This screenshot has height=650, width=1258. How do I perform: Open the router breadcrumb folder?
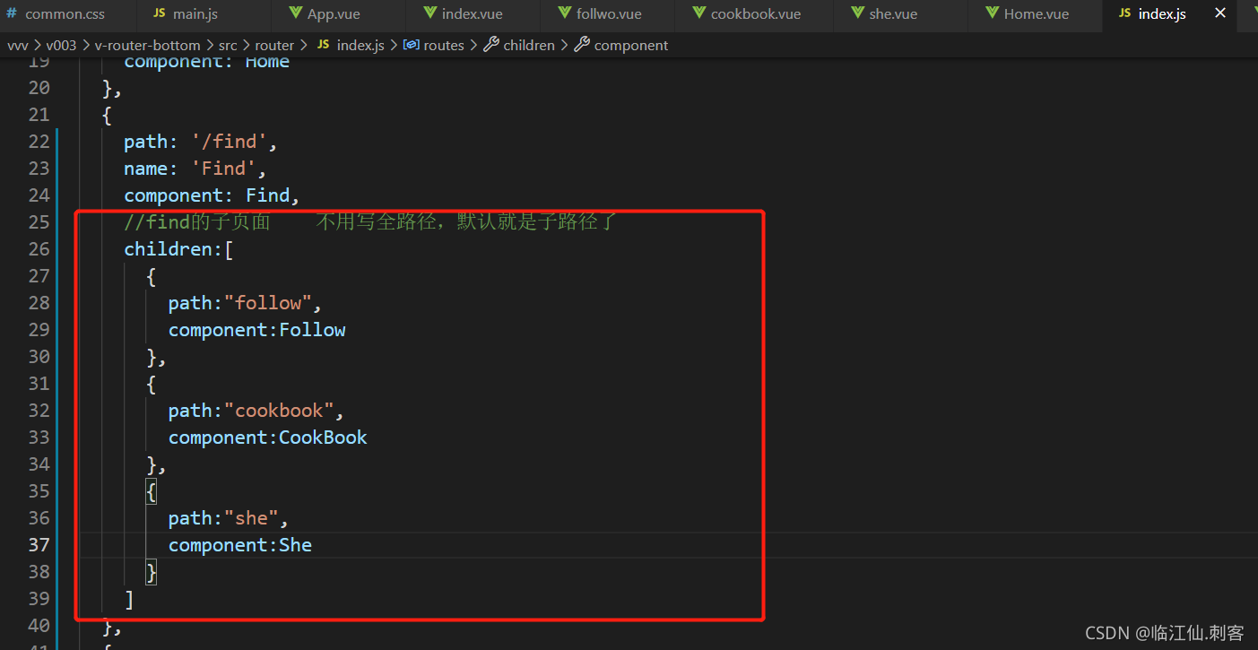274,45
